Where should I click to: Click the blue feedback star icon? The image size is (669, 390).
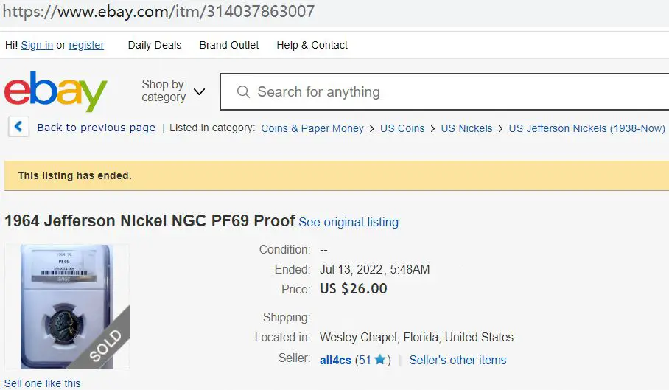[x=379, y=360]
